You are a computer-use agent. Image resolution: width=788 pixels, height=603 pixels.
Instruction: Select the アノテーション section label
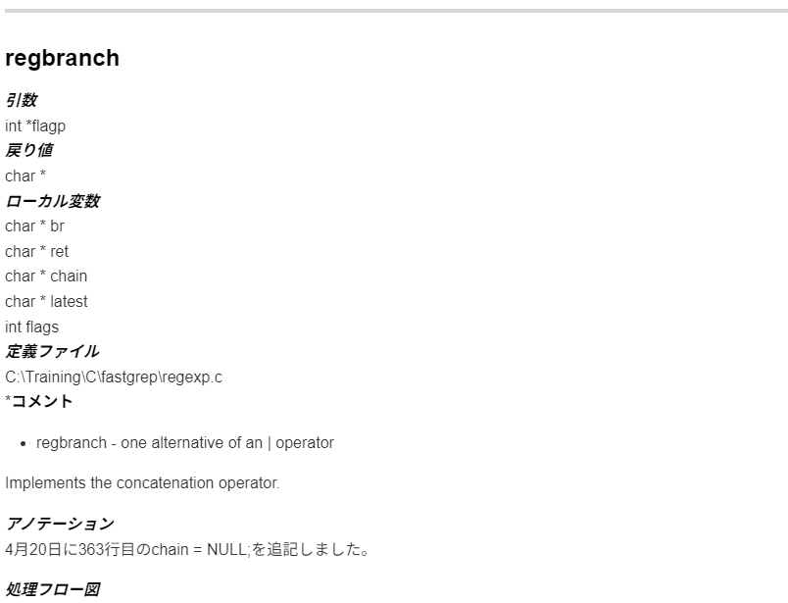point(60,524)
